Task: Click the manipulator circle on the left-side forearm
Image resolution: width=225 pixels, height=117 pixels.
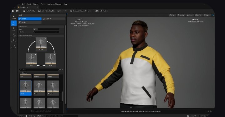Action: click(x=107, y=79)
